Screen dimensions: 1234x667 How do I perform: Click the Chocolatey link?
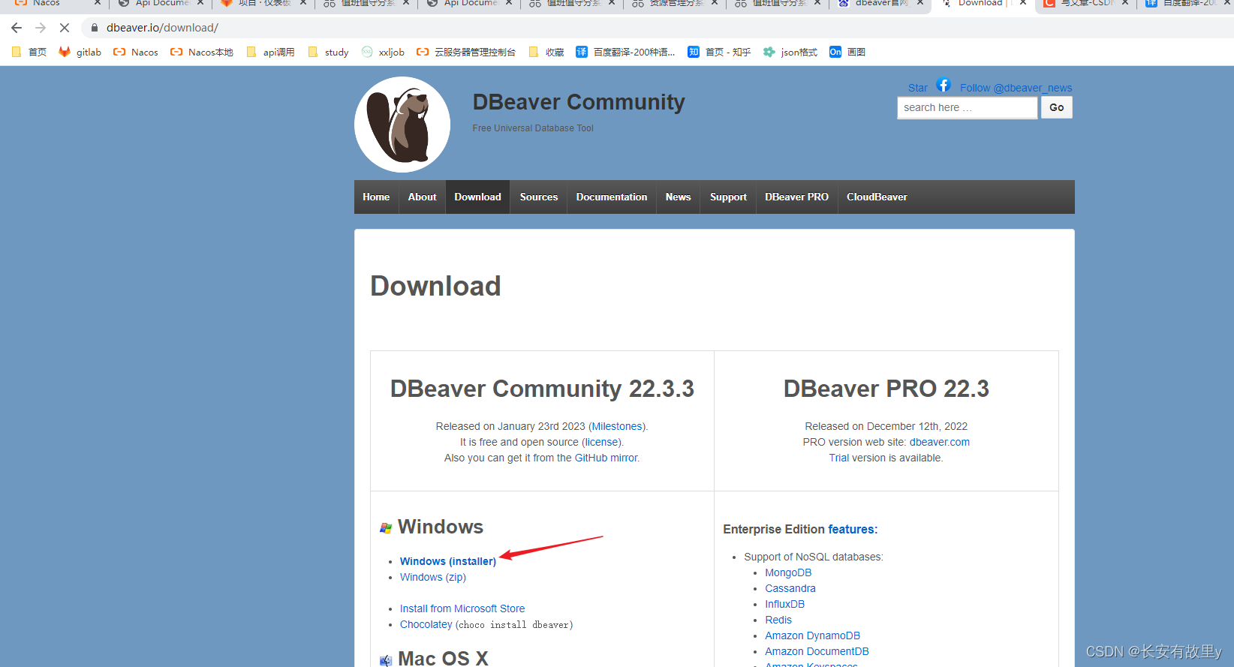tap(426, 624)
